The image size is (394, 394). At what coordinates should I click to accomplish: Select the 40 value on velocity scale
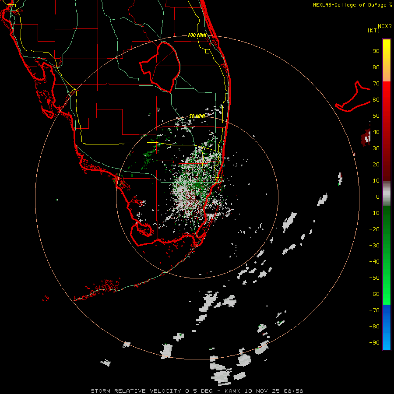pos(376,132)
